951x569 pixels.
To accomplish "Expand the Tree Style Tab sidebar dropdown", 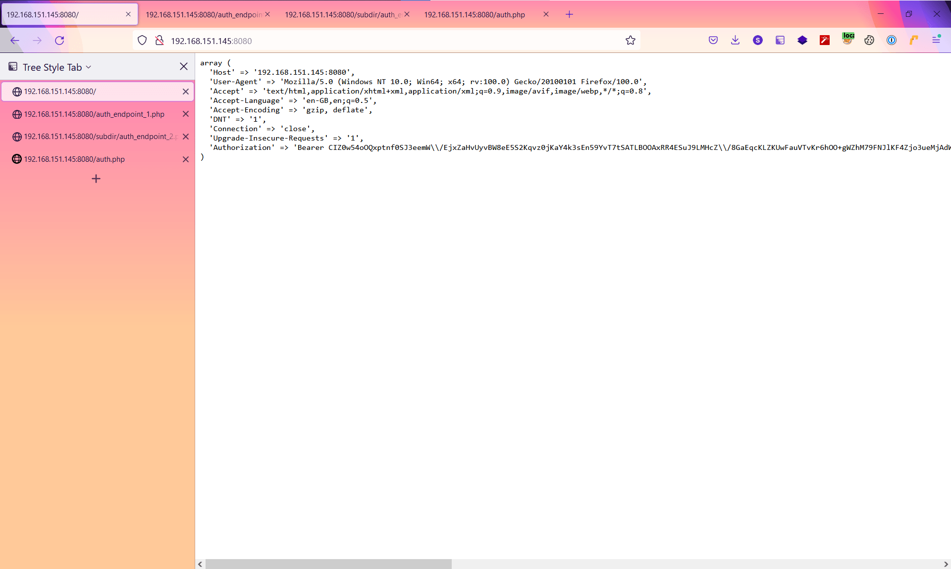I will point(89,67).
